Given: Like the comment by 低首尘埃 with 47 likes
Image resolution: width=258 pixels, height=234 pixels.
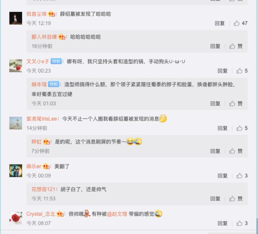Looking at the screenshot, I should tap(240, 23).
